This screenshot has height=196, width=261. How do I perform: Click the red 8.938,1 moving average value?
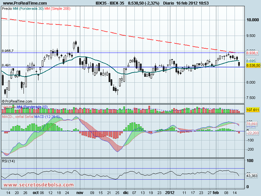pos(252,53)
